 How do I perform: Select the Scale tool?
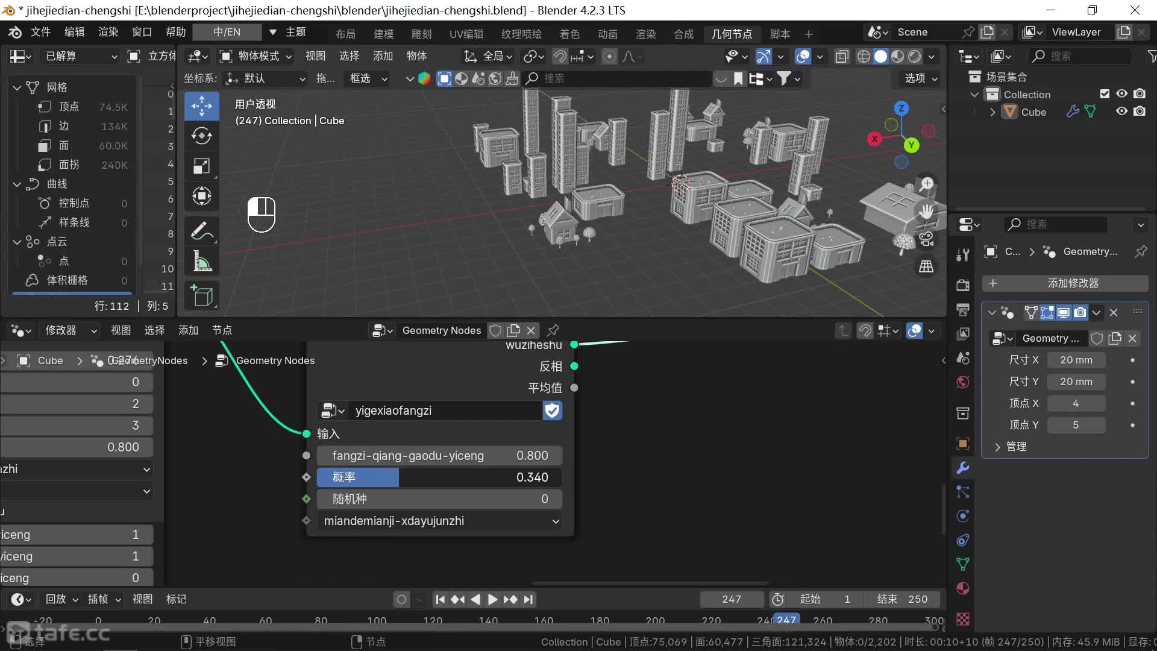point(201,166)
